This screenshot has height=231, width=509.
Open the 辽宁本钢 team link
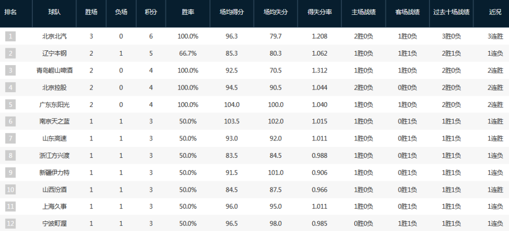pos(56,53)
